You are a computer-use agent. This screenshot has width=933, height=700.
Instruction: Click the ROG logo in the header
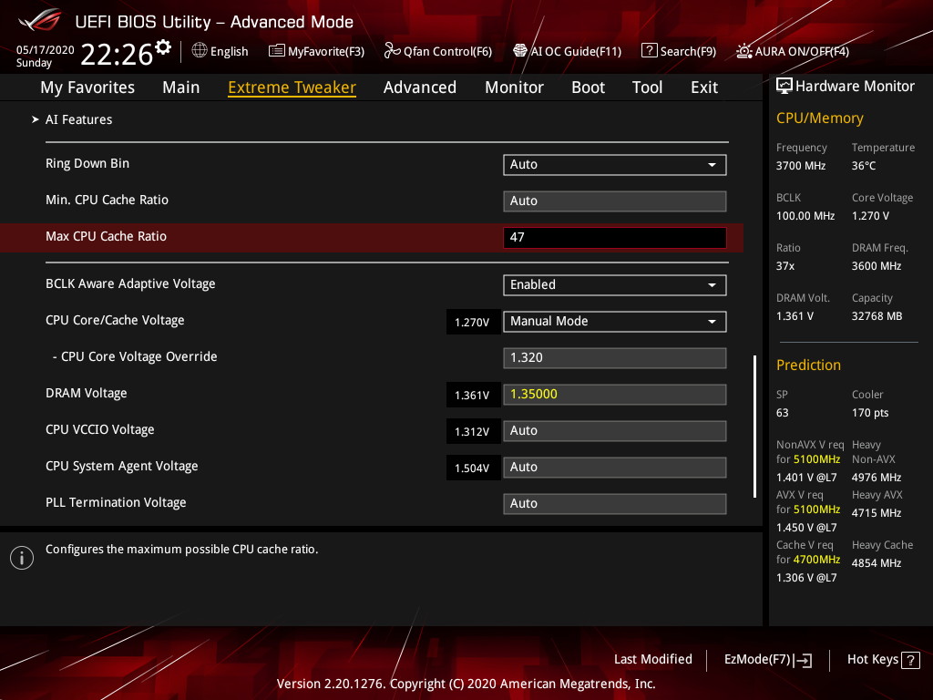click(x=39, y=20)
